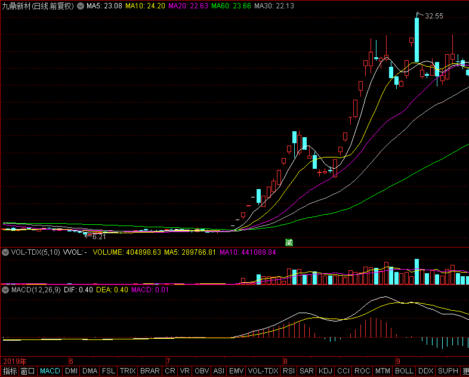This screenshot has height=377, width=469.
Task: Open the 窗口 button
Action: (x=28, y=371)
